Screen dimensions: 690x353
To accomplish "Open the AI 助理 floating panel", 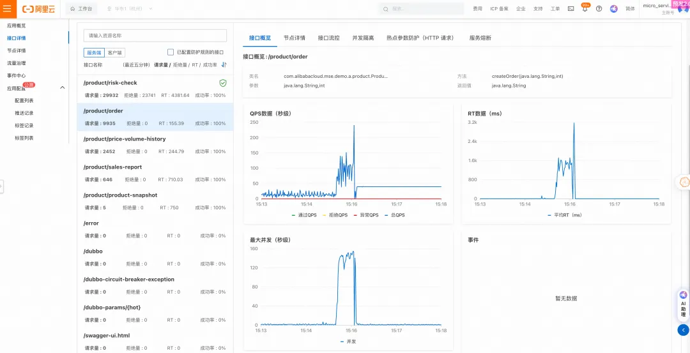I will 683,304.
